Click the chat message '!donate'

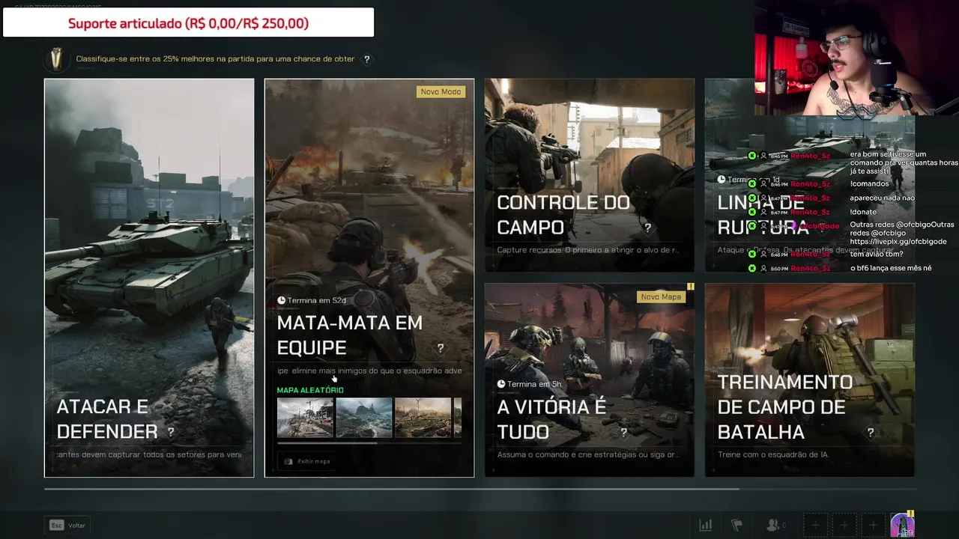pos(865,212)
